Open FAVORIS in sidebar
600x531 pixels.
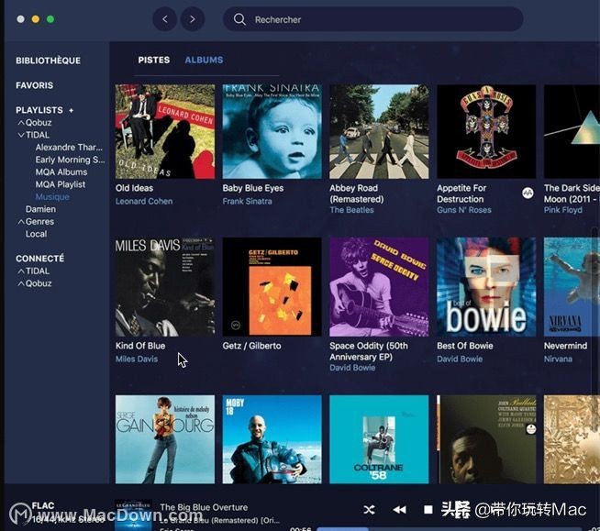click(x=35, y=85)
